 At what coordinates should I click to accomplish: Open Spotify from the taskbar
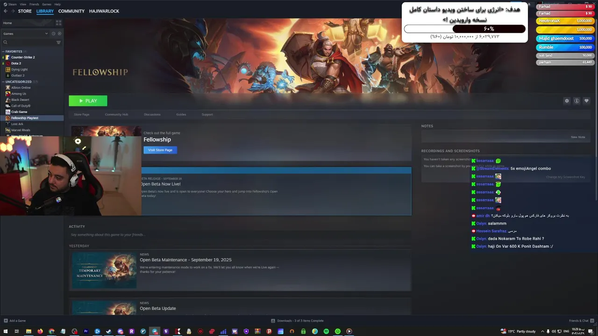click(x=326, y=331)
